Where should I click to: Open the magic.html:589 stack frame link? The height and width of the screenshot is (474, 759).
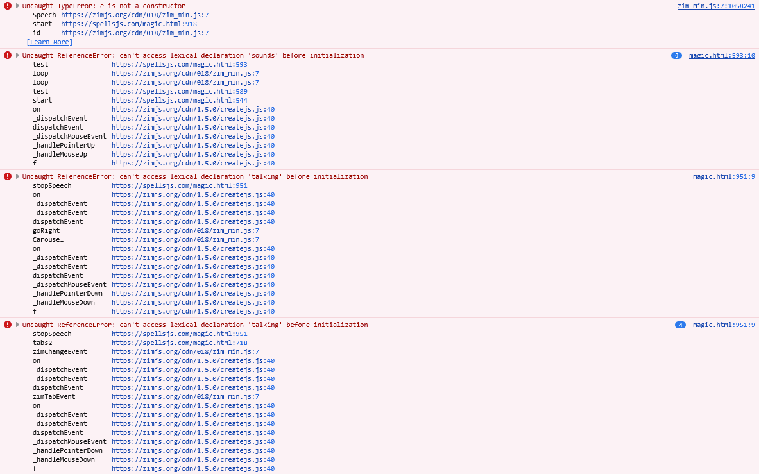coord(179,91)
